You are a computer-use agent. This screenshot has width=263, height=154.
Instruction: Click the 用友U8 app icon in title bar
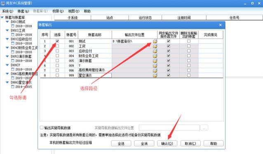pyautogui.click(x=3, y=3)
